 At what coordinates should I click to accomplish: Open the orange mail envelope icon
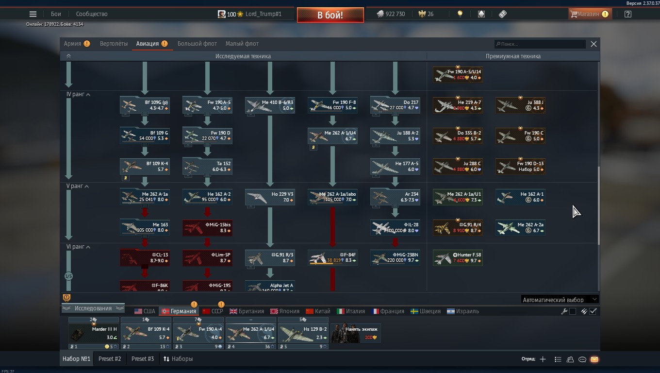tap(594, 359)
